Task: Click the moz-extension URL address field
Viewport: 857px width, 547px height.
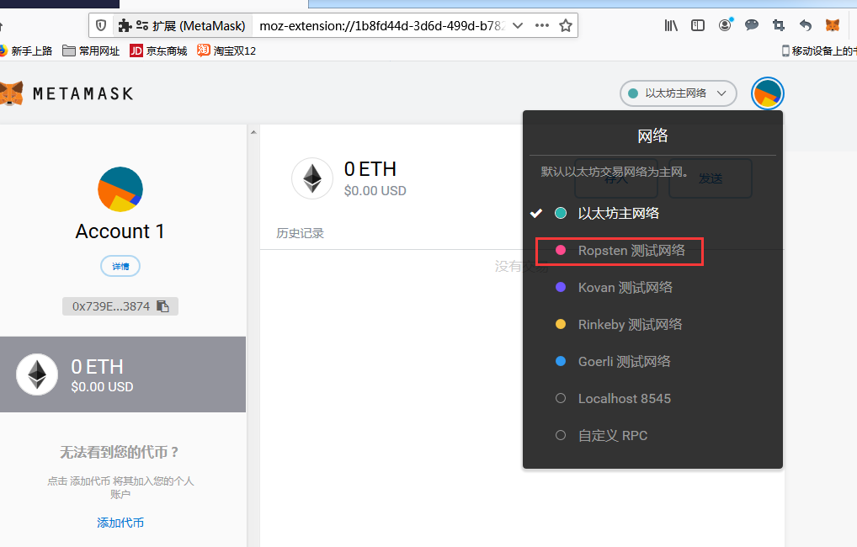Action: 381,26
